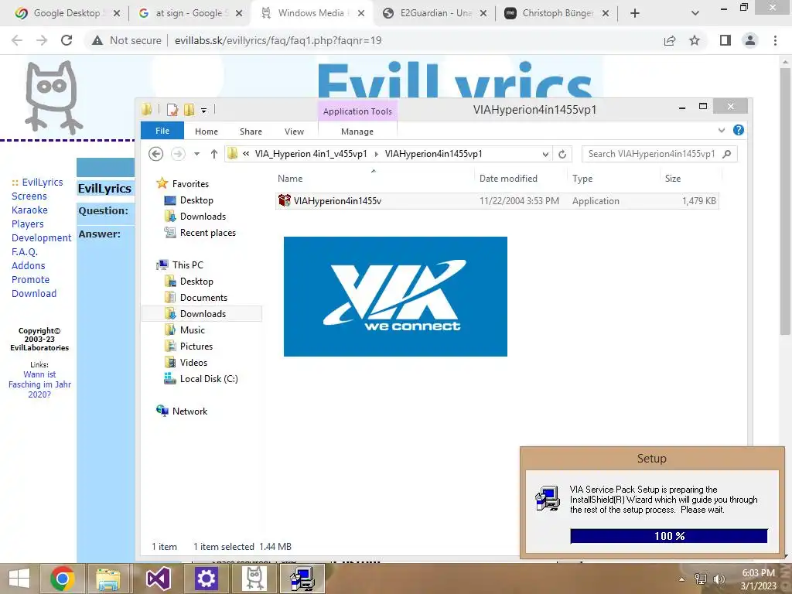Open Download link on EvilLyrics site

point(34,293)
